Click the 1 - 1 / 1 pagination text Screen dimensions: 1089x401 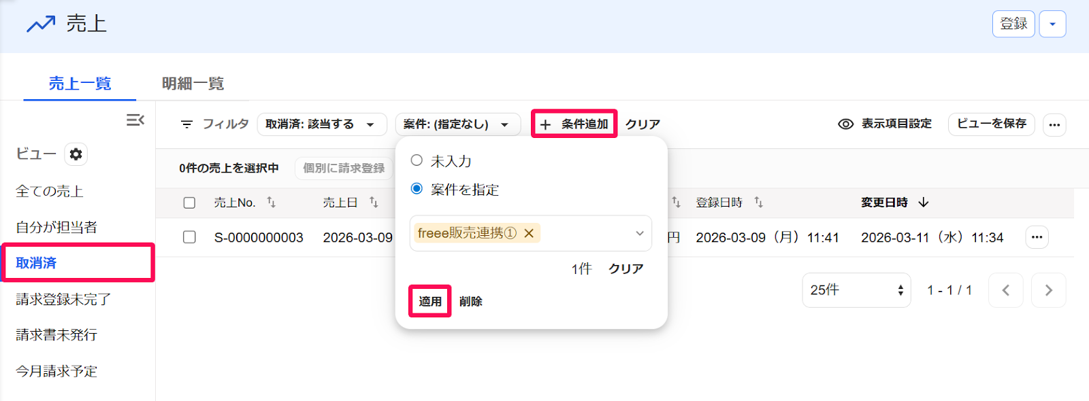949,290
